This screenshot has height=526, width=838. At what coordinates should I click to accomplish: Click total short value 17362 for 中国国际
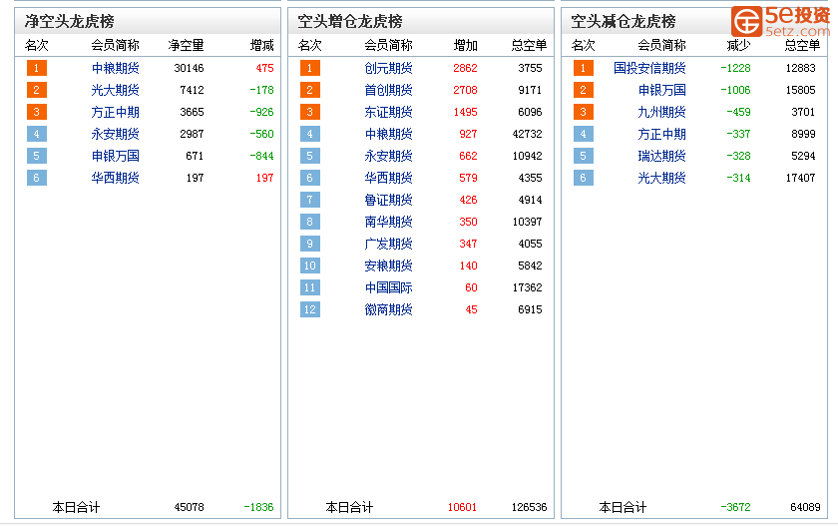(527, 287)
